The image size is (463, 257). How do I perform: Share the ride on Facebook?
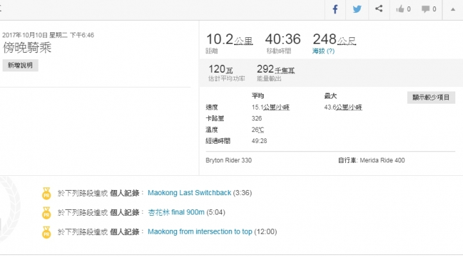[335, 9]
